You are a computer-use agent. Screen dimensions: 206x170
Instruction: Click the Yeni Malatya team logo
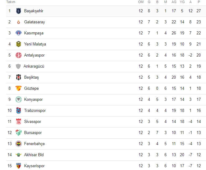[x=18, y=44]
